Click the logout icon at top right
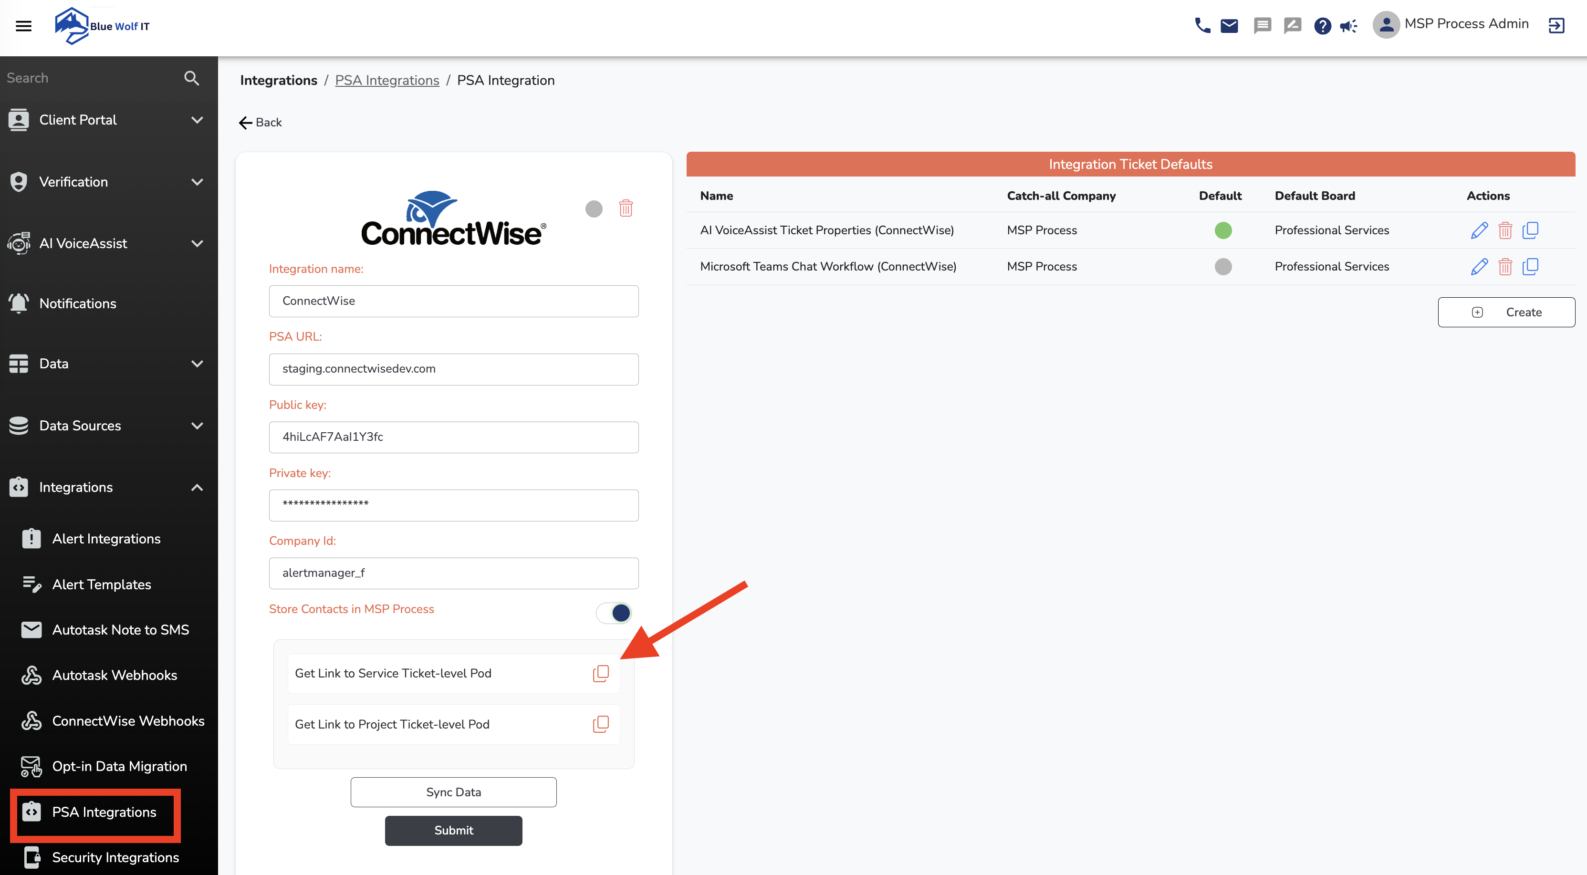The height and width of the screenshot is (875, 1587). [1556, 25]
